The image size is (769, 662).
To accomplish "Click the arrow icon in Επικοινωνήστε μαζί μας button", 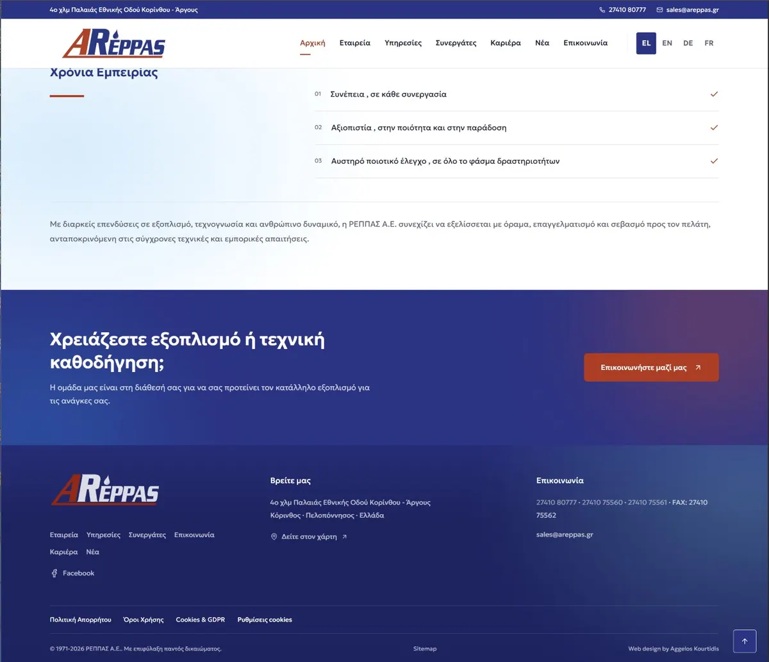I will [698, 367].
